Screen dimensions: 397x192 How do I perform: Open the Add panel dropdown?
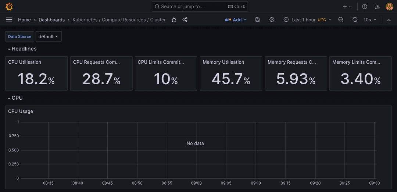pos(236,20)
